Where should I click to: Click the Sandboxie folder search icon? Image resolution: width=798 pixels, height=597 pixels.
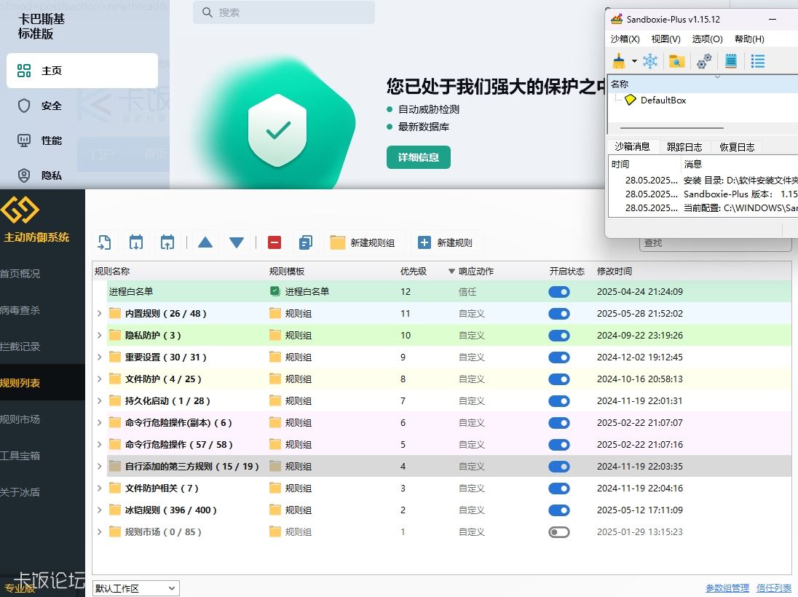coord(677,61)
